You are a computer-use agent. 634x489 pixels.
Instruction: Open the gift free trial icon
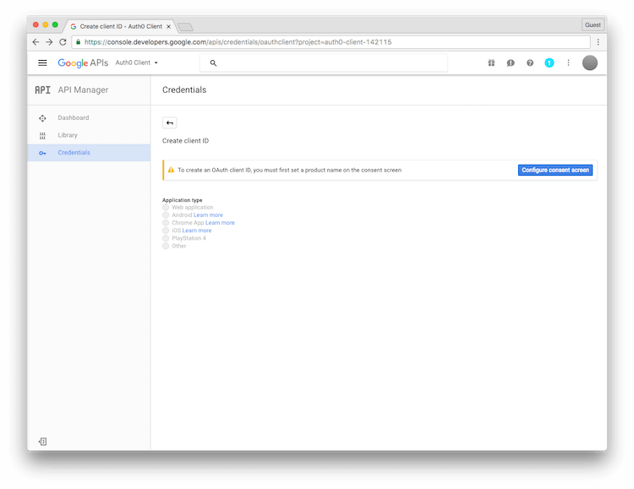pyautogui.click(x=491, y=62)
